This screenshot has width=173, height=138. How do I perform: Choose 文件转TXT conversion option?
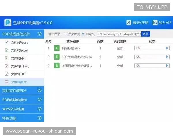coord(22,74)
